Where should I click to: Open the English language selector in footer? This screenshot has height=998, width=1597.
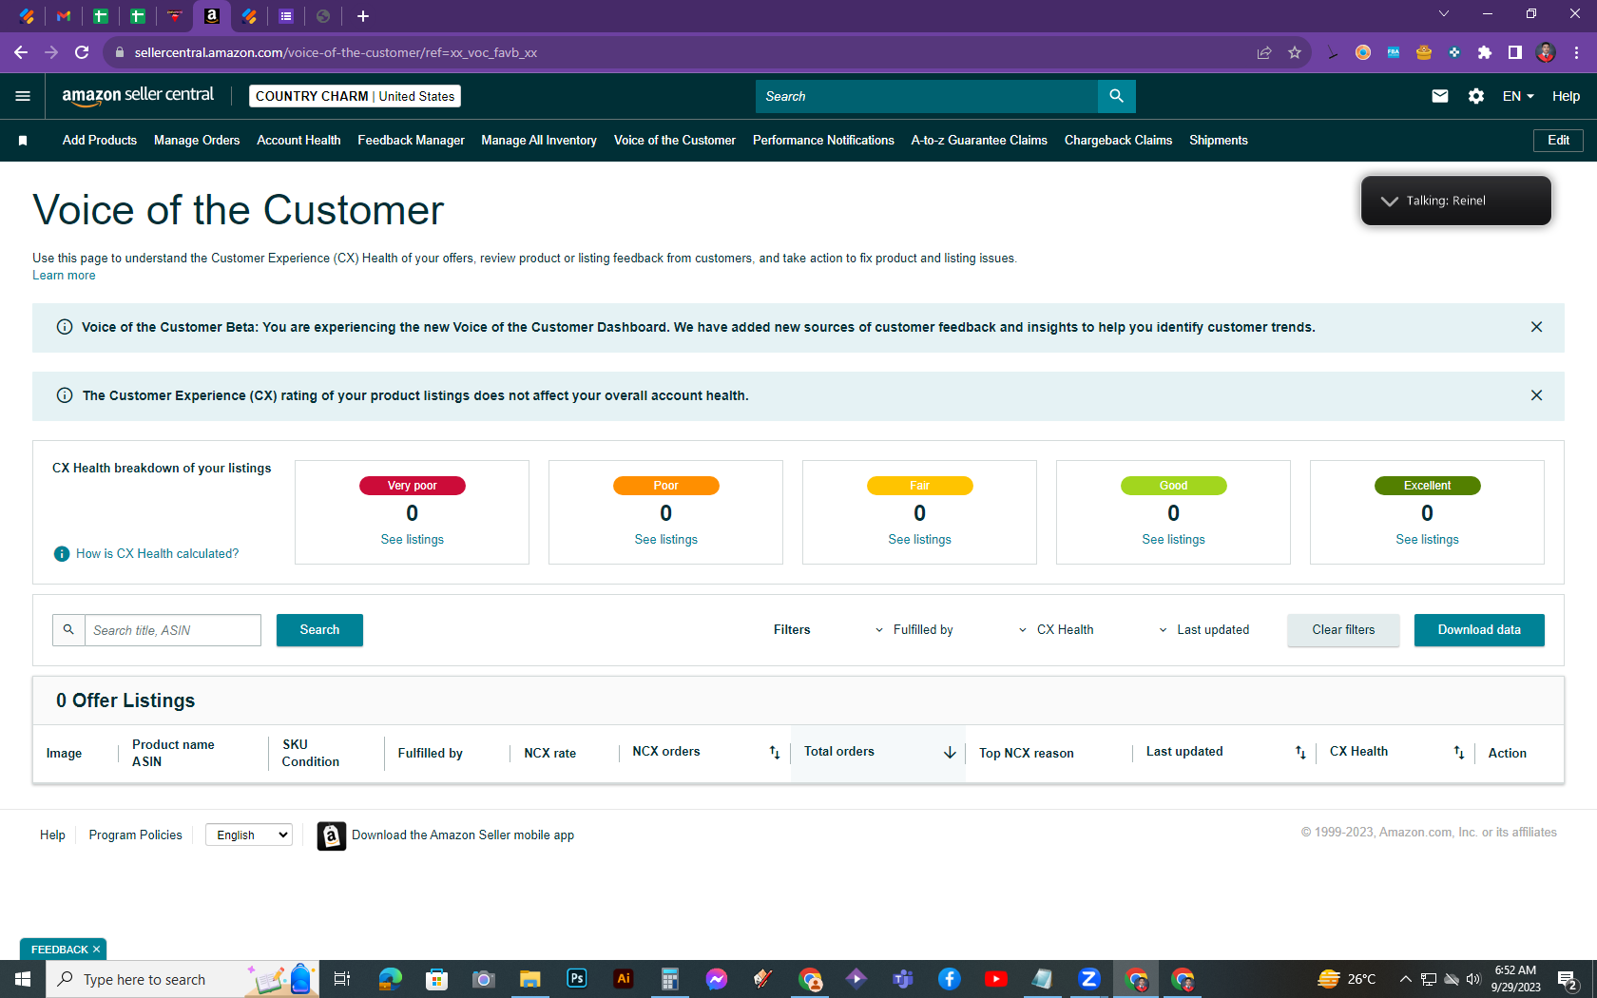click(x=249, y=835)
